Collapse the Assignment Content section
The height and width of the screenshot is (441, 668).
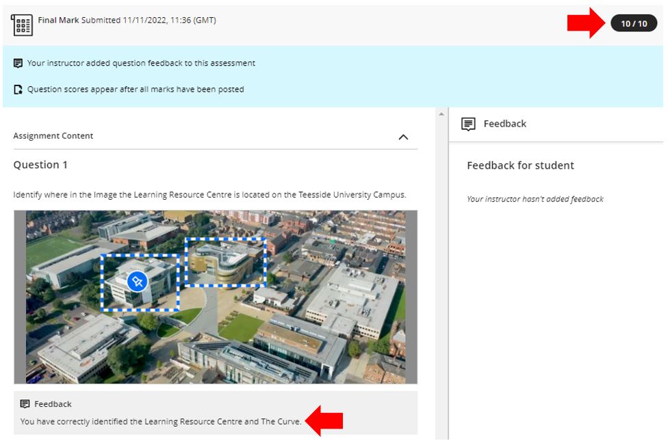pos(403,137)
